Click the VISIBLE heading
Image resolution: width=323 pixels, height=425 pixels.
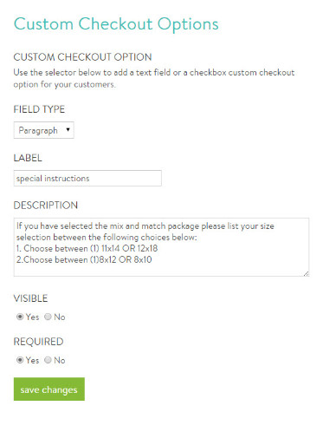[x=30, y=298]
